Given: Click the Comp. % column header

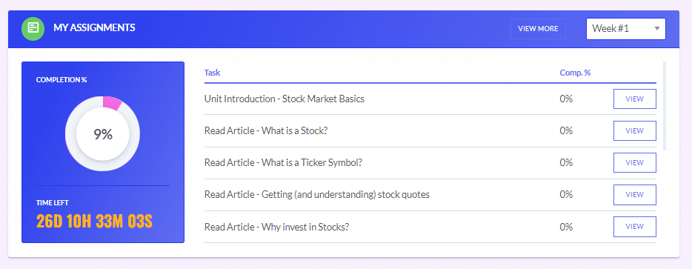Looking at the screenshot, I should pyautogui.click(x=575, y=73).
